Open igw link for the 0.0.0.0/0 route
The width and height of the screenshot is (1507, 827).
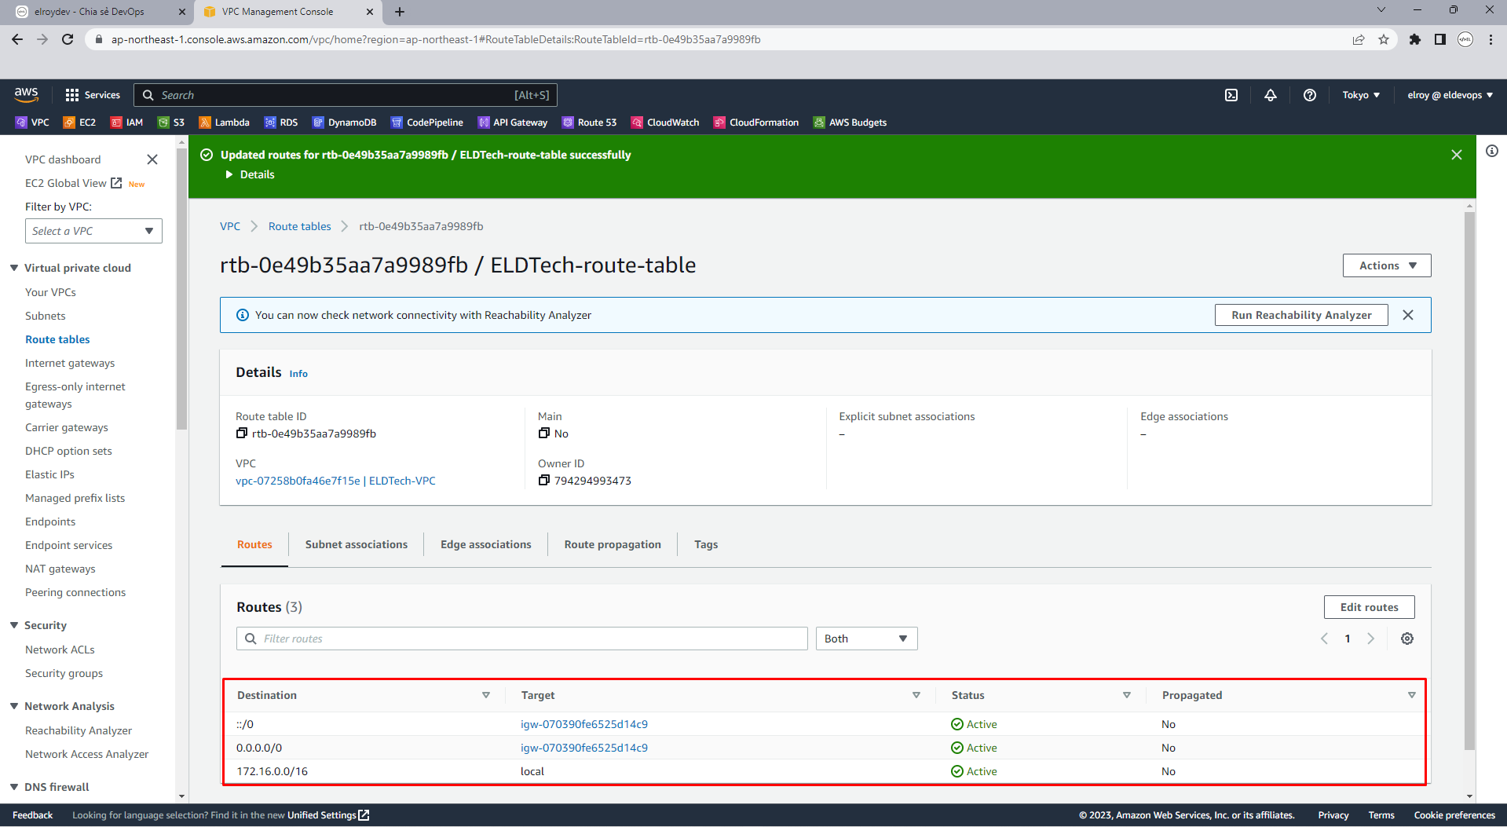[584, 748]
